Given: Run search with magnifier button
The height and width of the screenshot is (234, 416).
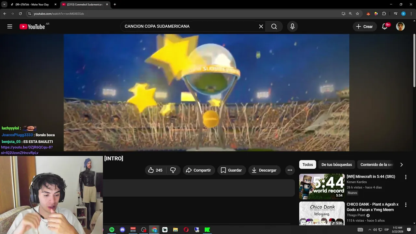Looking at the screenshot, I should (x=274, y=27).
